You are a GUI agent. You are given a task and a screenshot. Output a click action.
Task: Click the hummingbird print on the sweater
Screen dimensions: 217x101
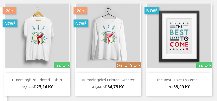(x=109, y=37)
